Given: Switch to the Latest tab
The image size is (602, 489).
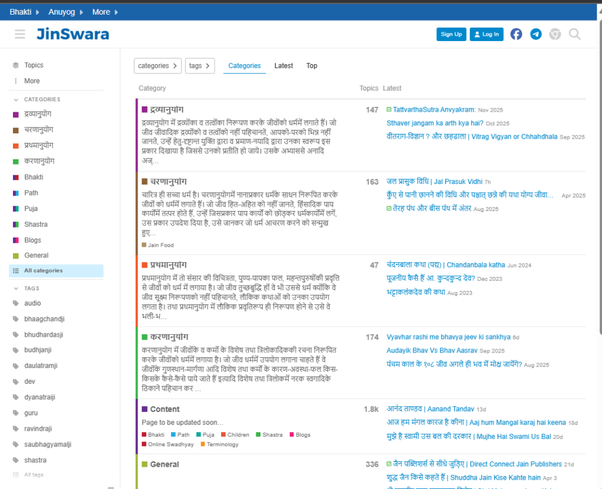Looking at the screenshot, I should click(x=284, y=66).
